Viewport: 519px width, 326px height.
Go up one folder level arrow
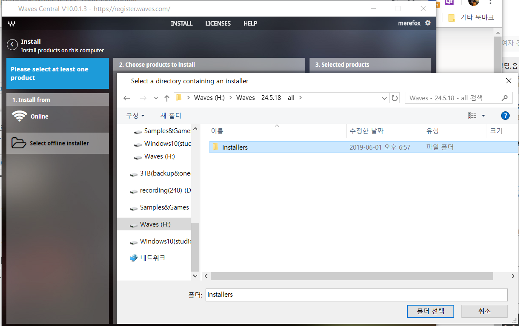tap(167, 98)
